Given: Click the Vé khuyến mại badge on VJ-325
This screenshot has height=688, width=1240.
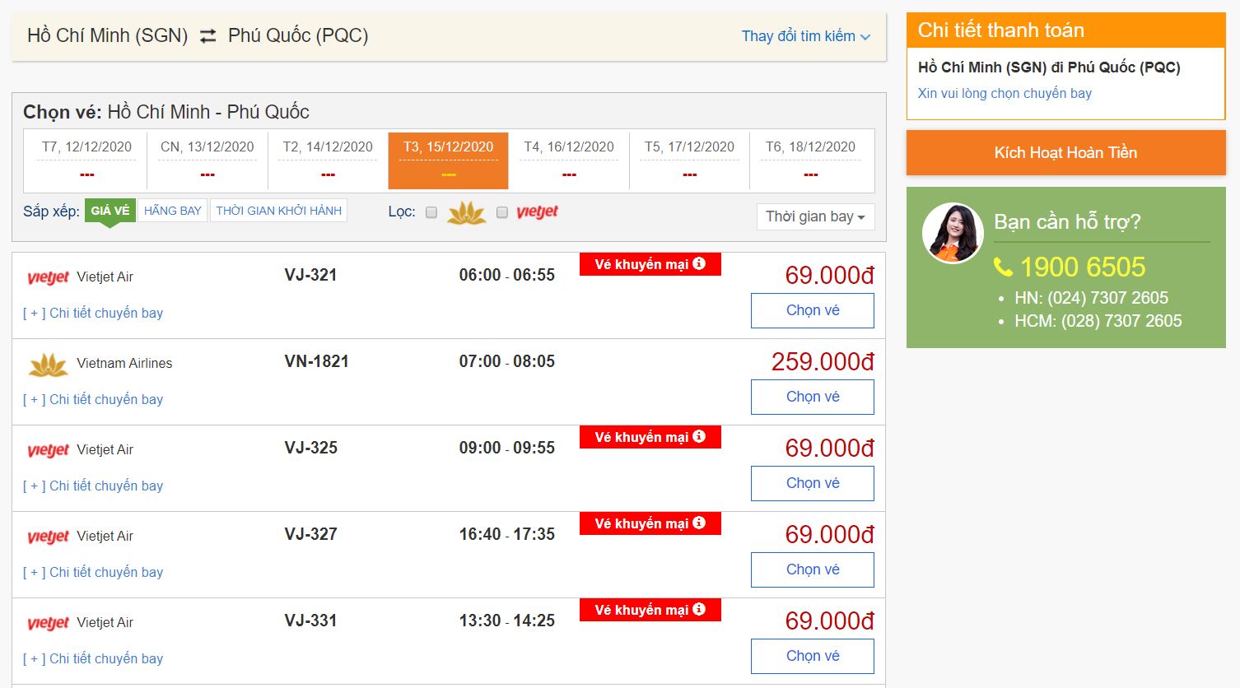Looking at the screenshot, I should (650, 437).
